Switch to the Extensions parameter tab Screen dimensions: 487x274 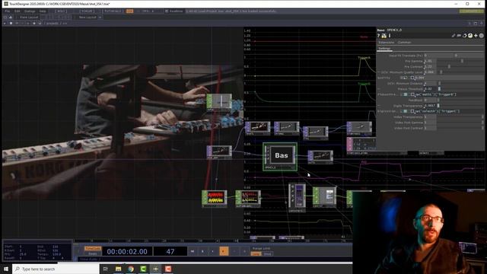(386, 43)
